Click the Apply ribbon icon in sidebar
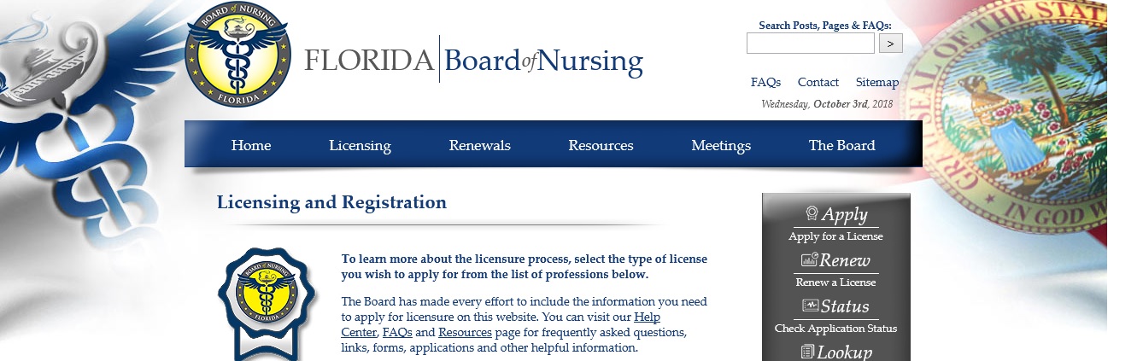1143x361 pixels. tap(812, 213)
